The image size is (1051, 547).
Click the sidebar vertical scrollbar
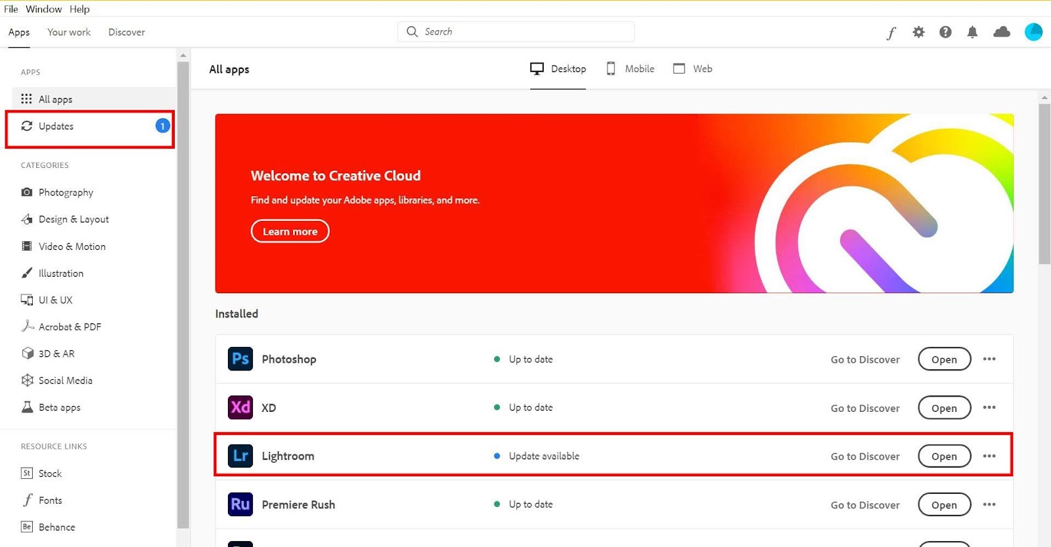coord(183,295)
